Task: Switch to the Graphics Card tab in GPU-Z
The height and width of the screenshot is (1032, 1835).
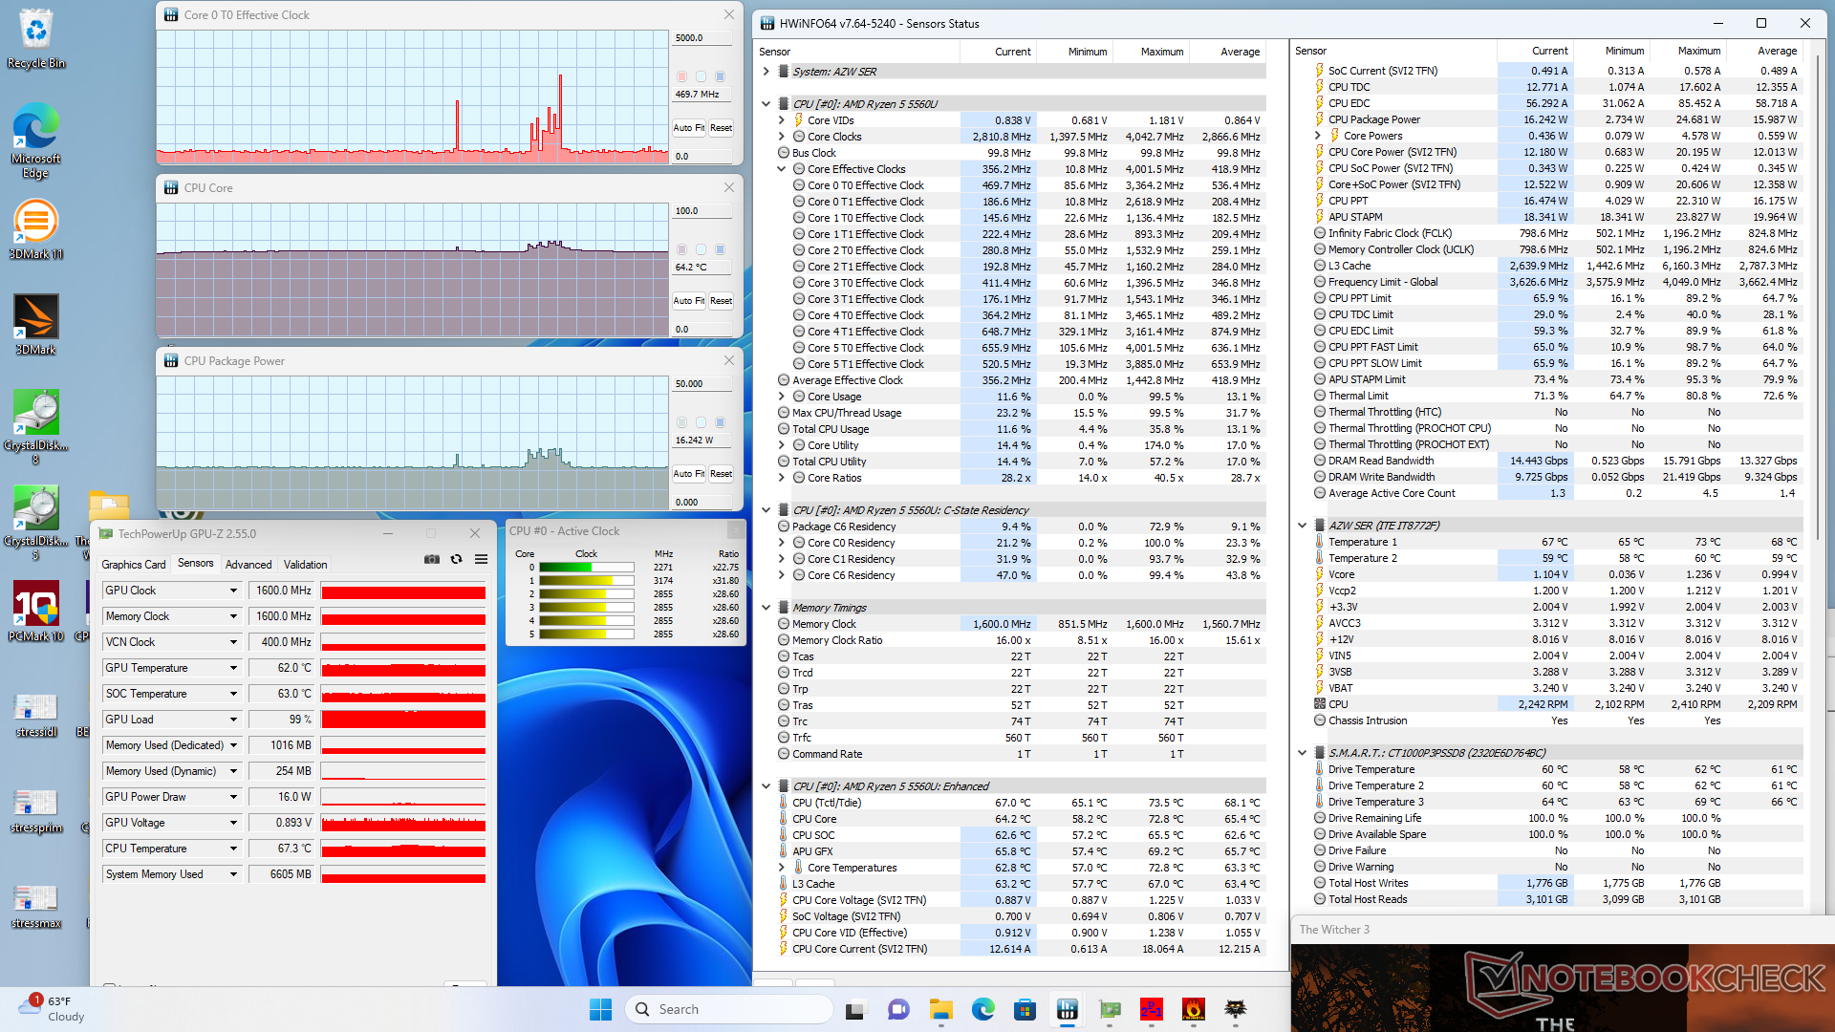Action: (x=134, y=565)
